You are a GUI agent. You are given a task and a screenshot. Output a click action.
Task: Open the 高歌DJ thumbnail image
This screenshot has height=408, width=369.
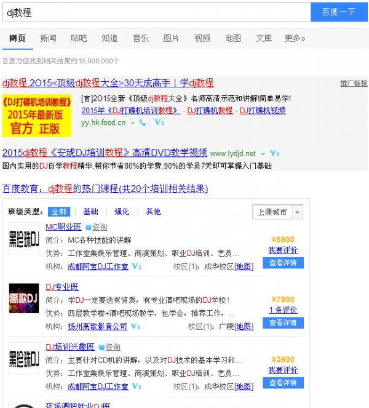click(24, 298)
